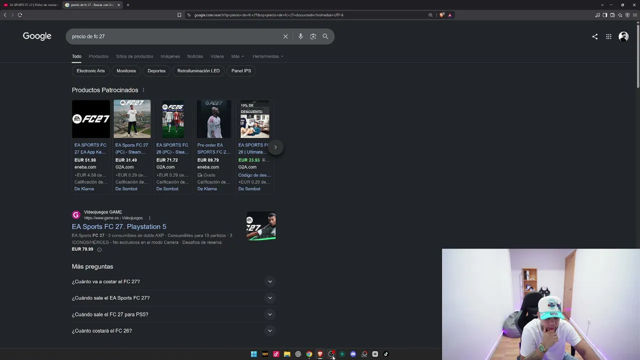
Task: Show next sponsored products with arrow
Action: [x=275, y=147]
